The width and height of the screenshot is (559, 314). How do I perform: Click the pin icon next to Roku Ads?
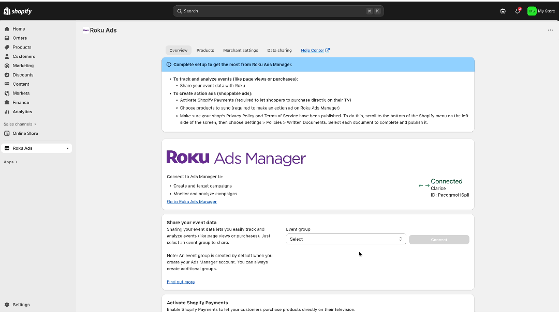click(67, 149)
